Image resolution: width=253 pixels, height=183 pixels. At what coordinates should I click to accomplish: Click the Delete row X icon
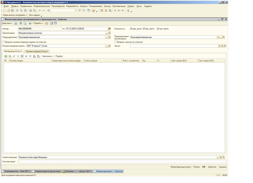coord(18,56)
